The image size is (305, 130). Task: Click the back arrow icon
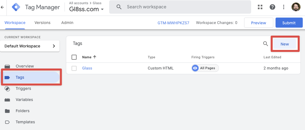pyautogui.click(x=2, y=7)
